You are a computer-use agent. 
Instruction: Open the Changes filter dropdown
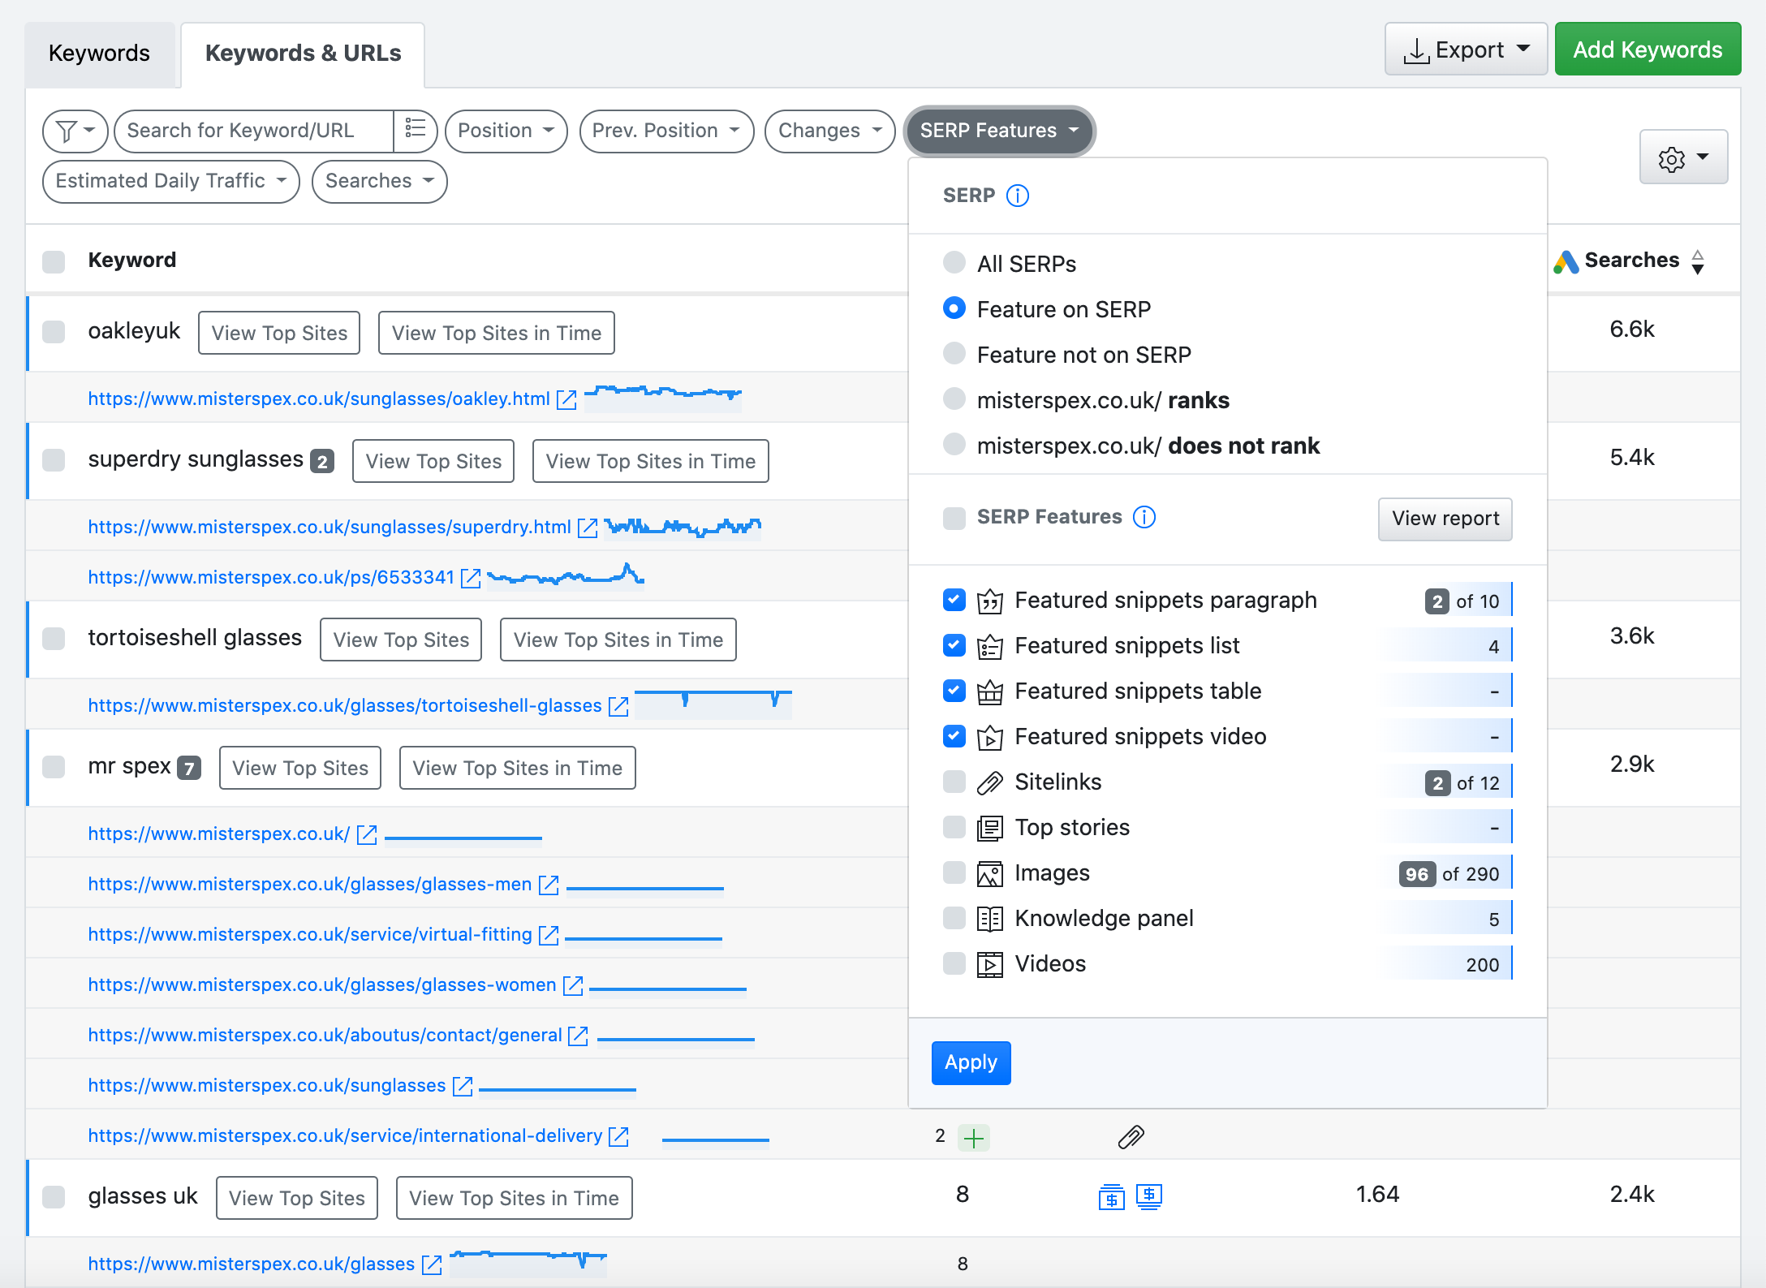(829, 131)
